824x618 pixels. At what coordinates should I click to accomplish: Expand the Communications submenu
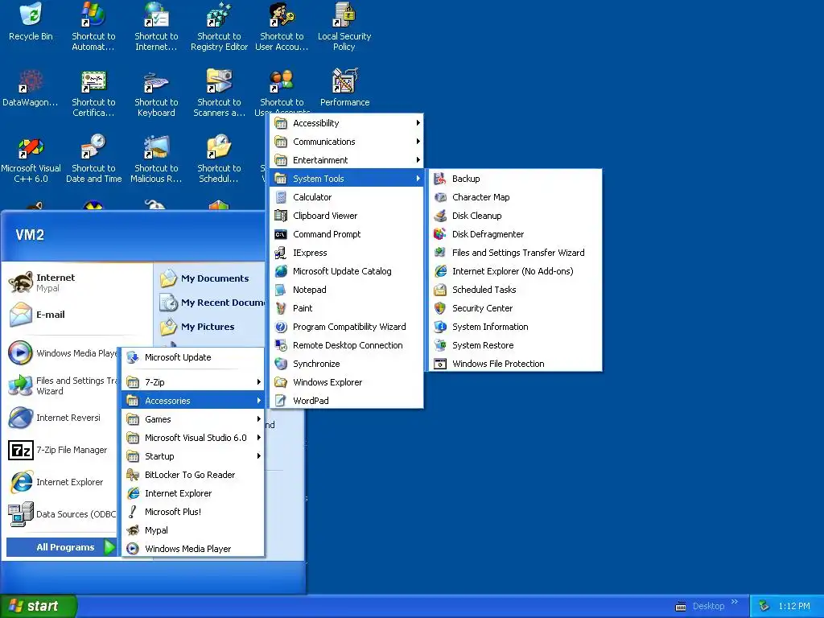click(347, 142)
